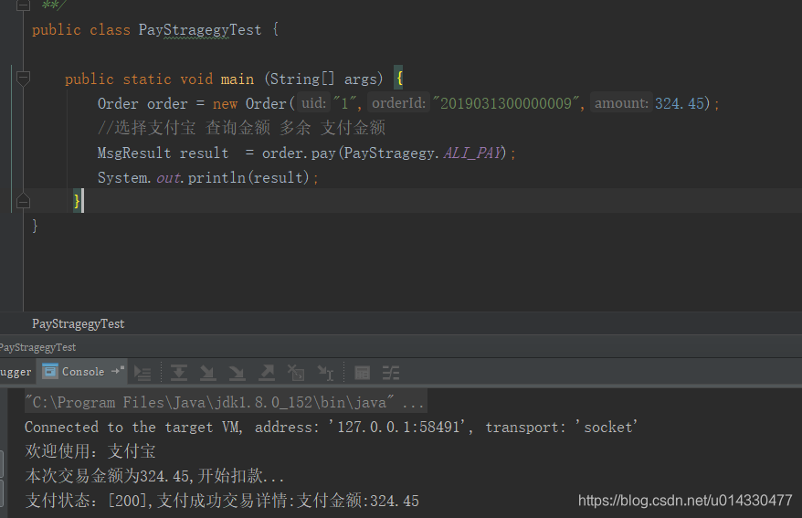Click the Trace Current Stream Chain icon
The image size is (802, 518).
tap(391, 373)
